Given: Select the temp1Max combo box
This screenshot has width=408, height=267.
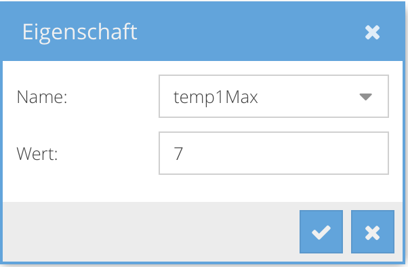Looking at the screenshot, I should (x=274, y=96).
